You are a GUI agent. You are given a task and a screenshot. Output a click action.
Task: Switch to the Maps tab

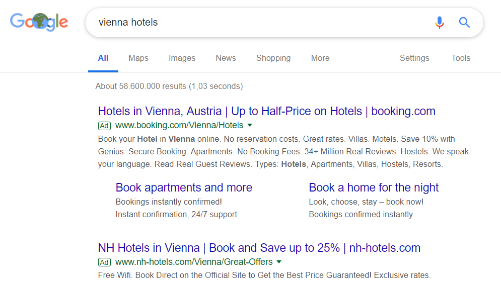(138, 58)
